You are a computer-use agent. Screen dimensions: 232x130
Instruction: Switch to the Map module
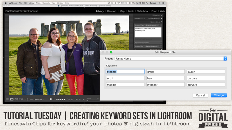pos(122,11)
